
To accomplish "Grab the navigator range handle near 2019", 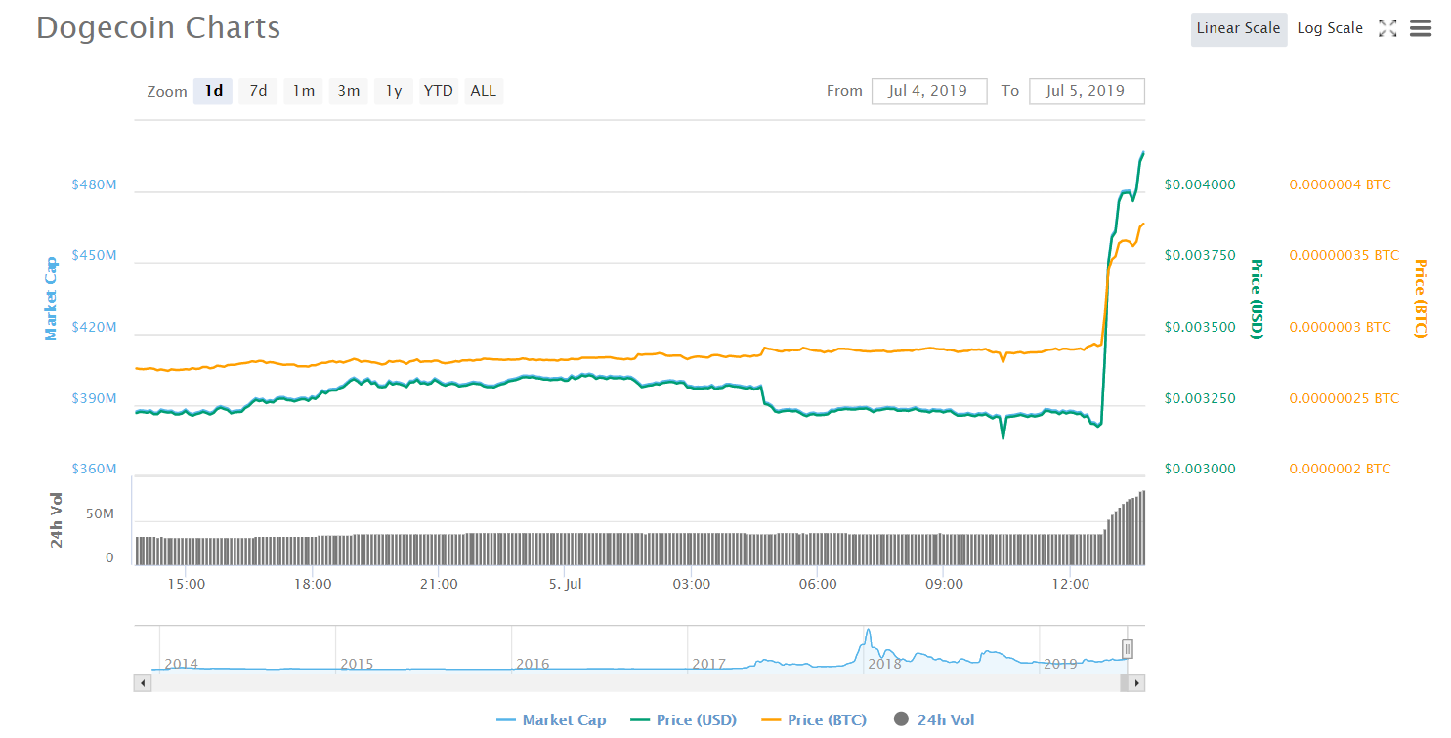I will pos(1127,649).
